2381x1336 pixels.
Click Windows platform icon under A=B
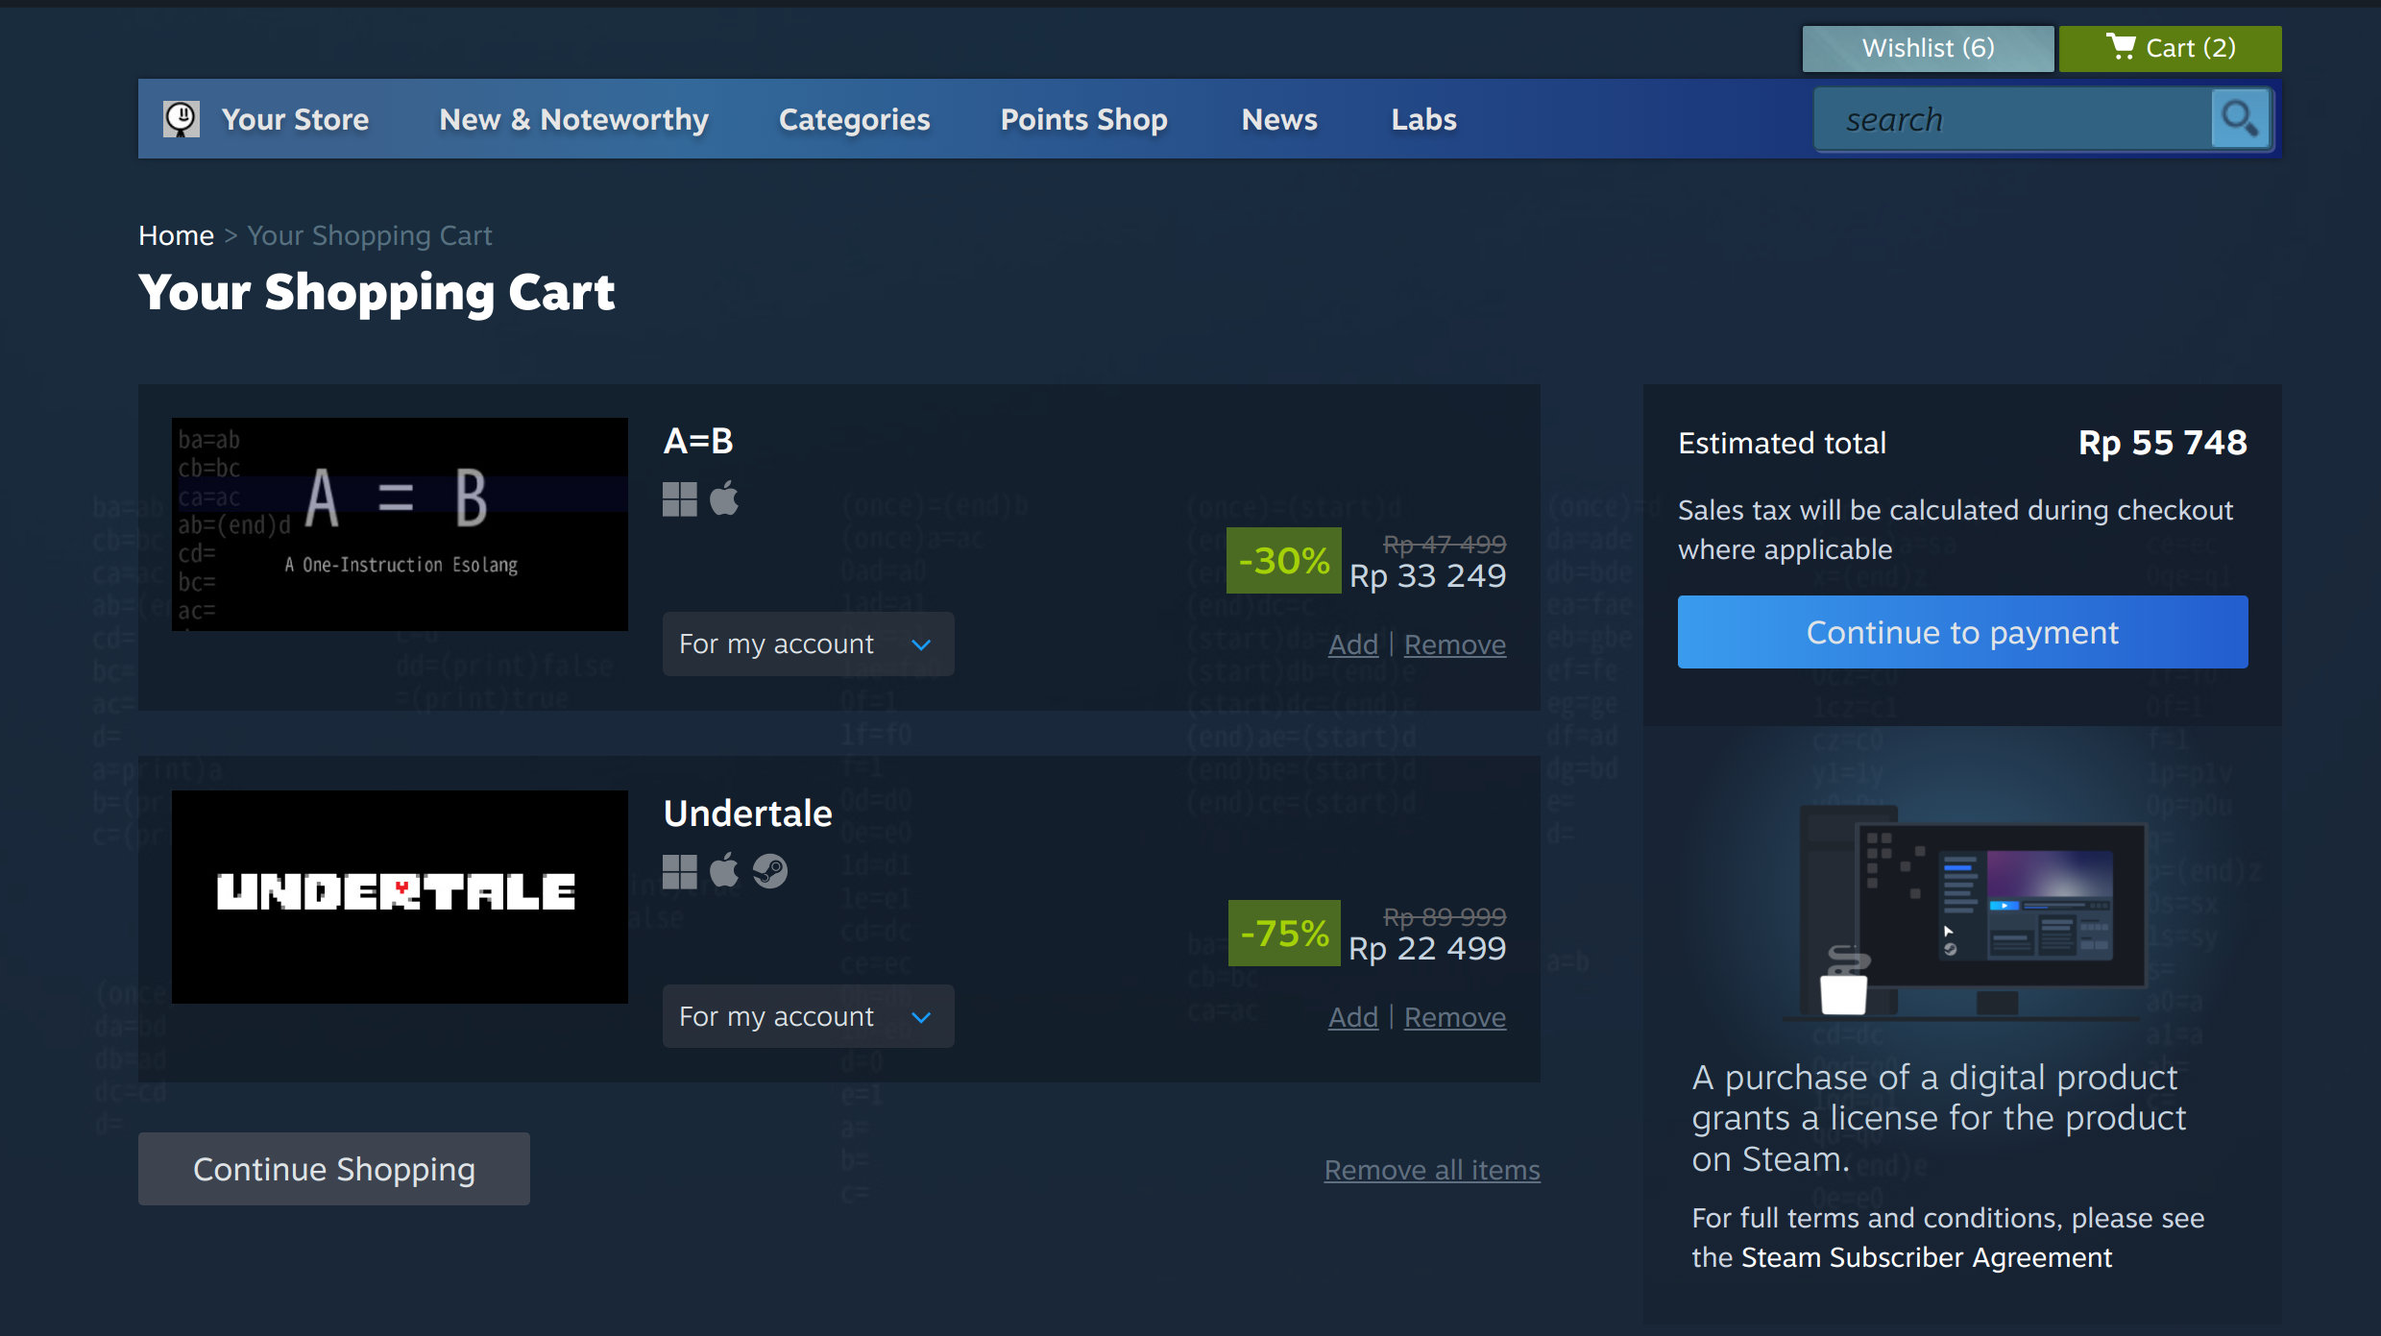(679, 498)
